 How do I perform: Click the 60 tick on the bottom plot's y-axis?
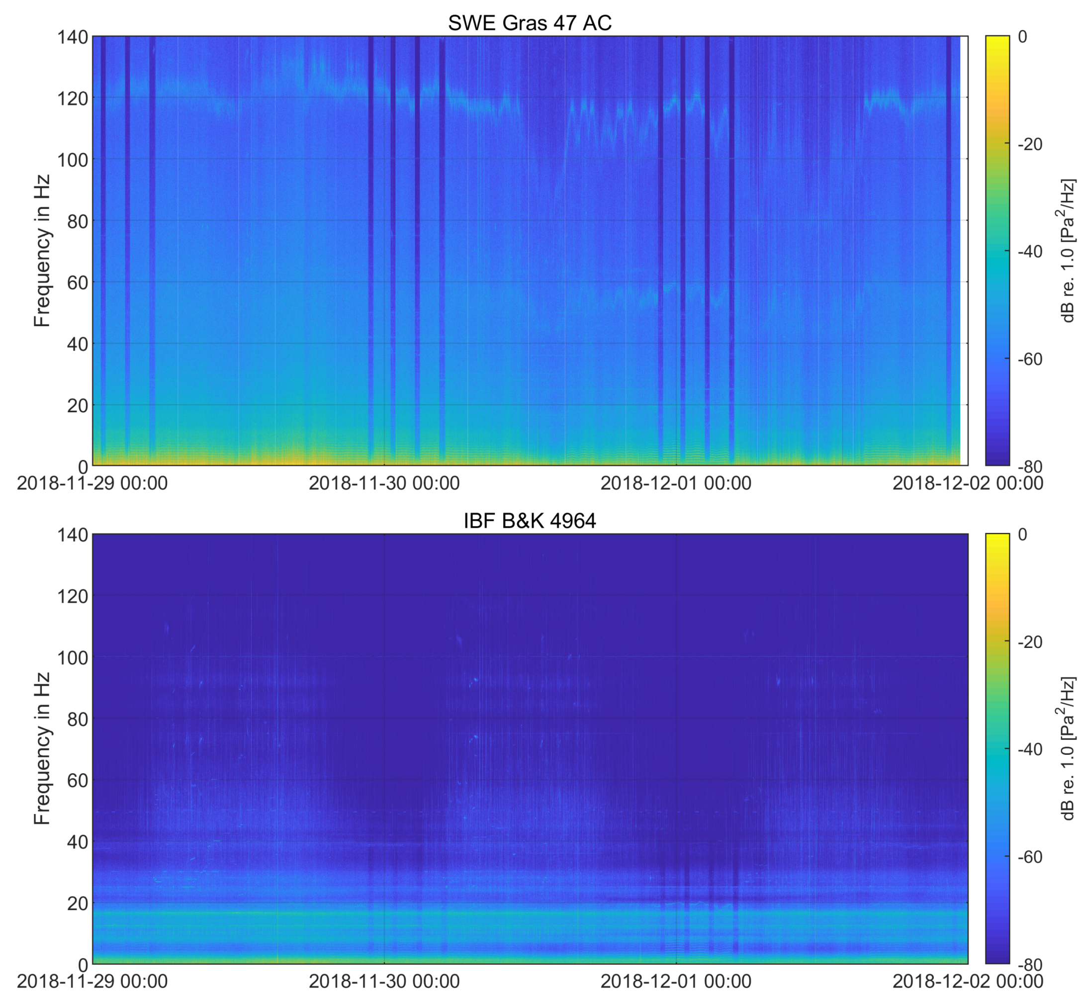pyautogui.click(x=77, y=780)
